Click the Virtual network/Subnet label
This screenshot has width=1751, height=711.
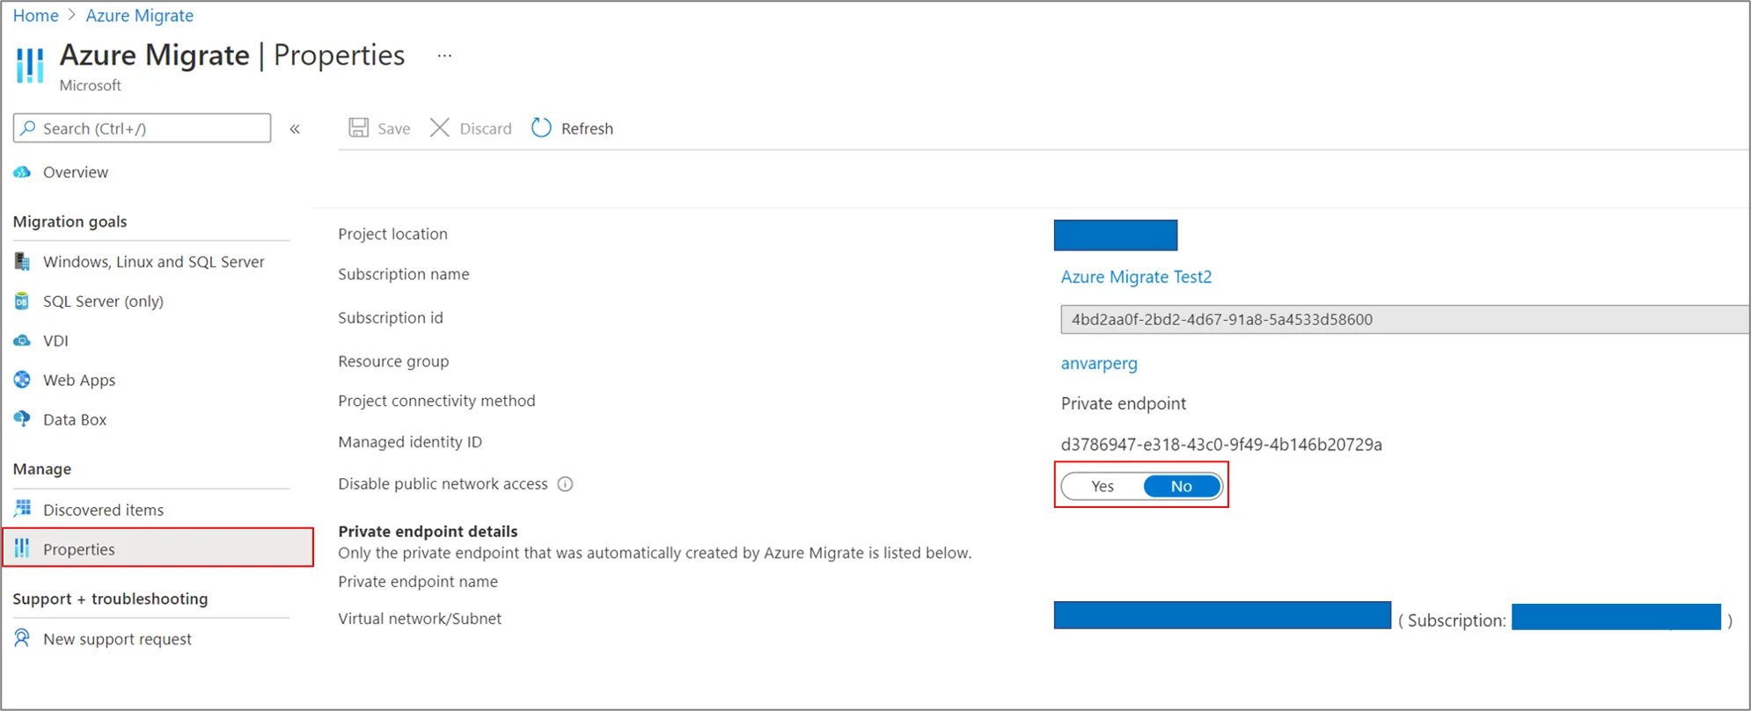(420, 619)
